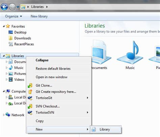
Task: Open the Music library large thumbnail
Action: point(130,55)
